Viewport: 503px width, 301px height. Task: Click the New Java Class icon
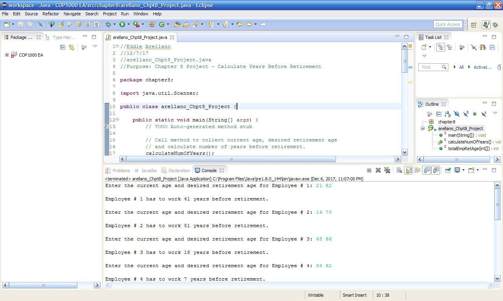[x=162, y=24]
